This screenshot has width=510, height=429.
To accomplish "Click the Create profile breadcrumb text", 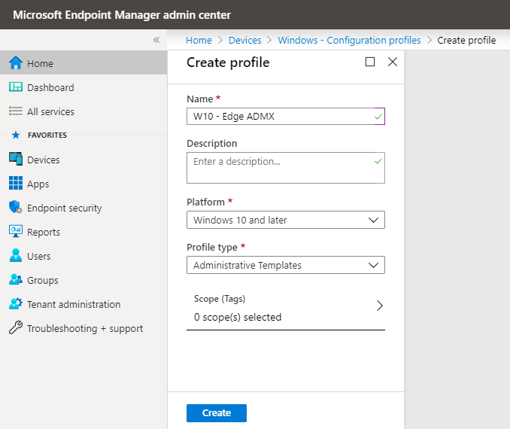I will pos(466,40).
